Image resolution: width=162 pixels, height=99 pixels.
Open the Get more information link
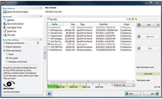pyautogui.click(x=12, y=92)
